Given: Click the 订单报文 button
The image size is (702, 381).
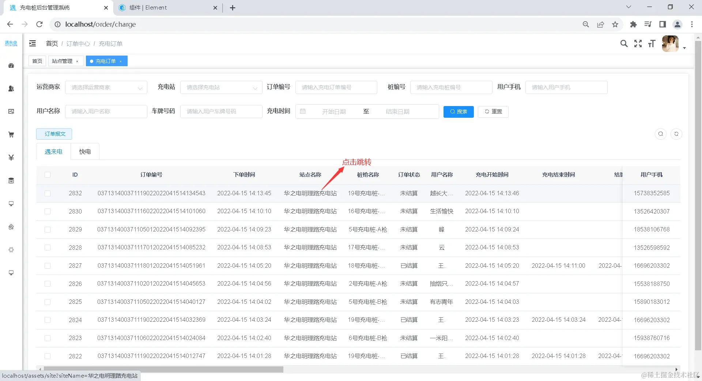Looking at the screenshot, I should point(54,134).
